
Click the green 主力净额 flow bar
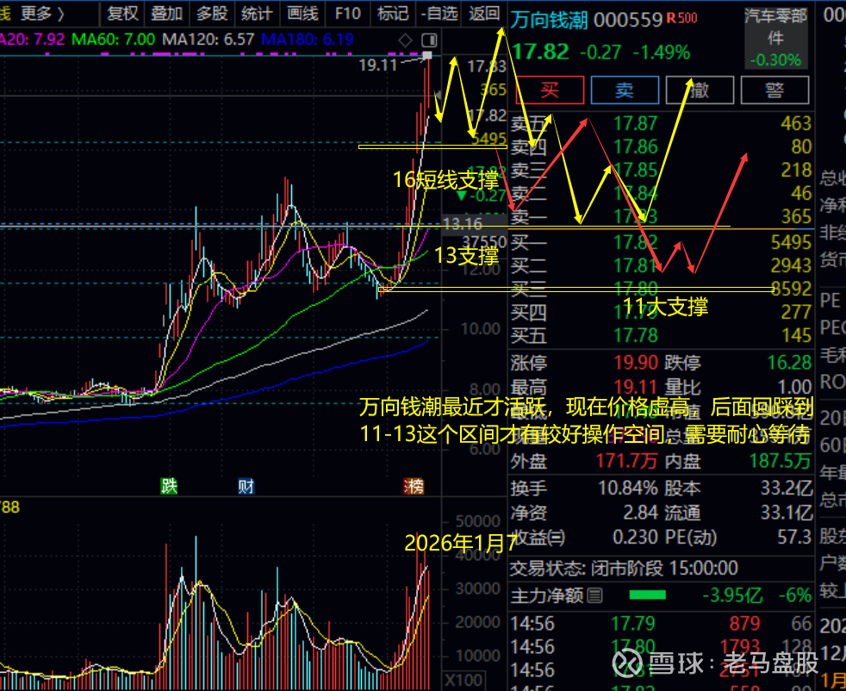click(648, 595)
